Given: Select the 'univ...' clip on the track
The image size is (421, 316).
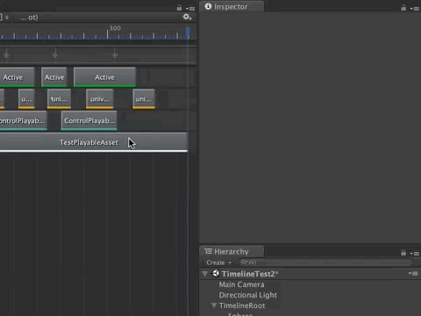Looking at the screenshot, I should [x=100, y=99].
